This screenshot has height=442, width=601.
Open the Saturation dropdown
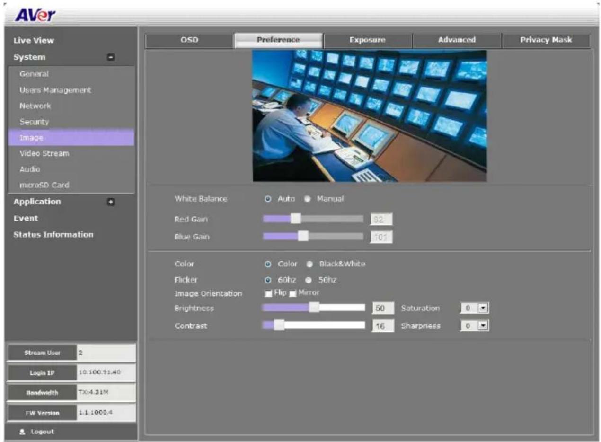[x=475, y=309]
